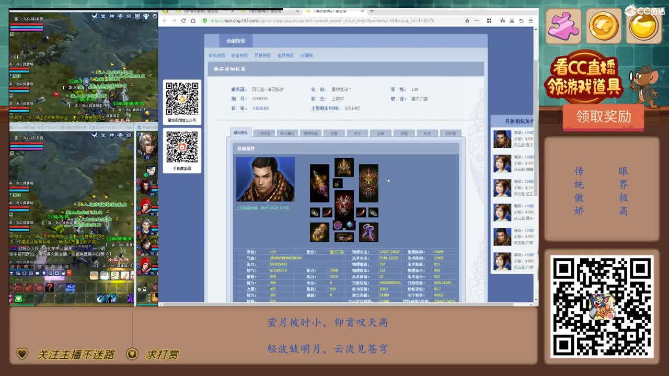
Task: Click the purple boots equipment slot icon
Action: [x=368, y=232]
